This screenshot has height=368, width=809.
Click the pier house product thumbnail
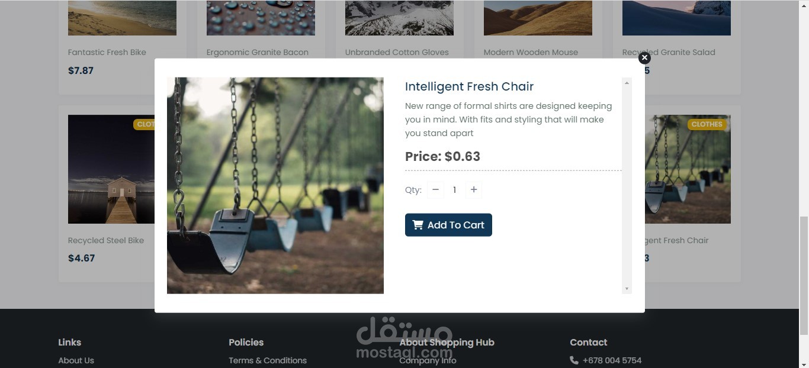click(x=111, y=169)
